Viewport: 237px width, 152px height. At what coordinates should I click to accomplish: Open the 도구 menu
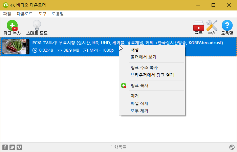coord(42,14)
